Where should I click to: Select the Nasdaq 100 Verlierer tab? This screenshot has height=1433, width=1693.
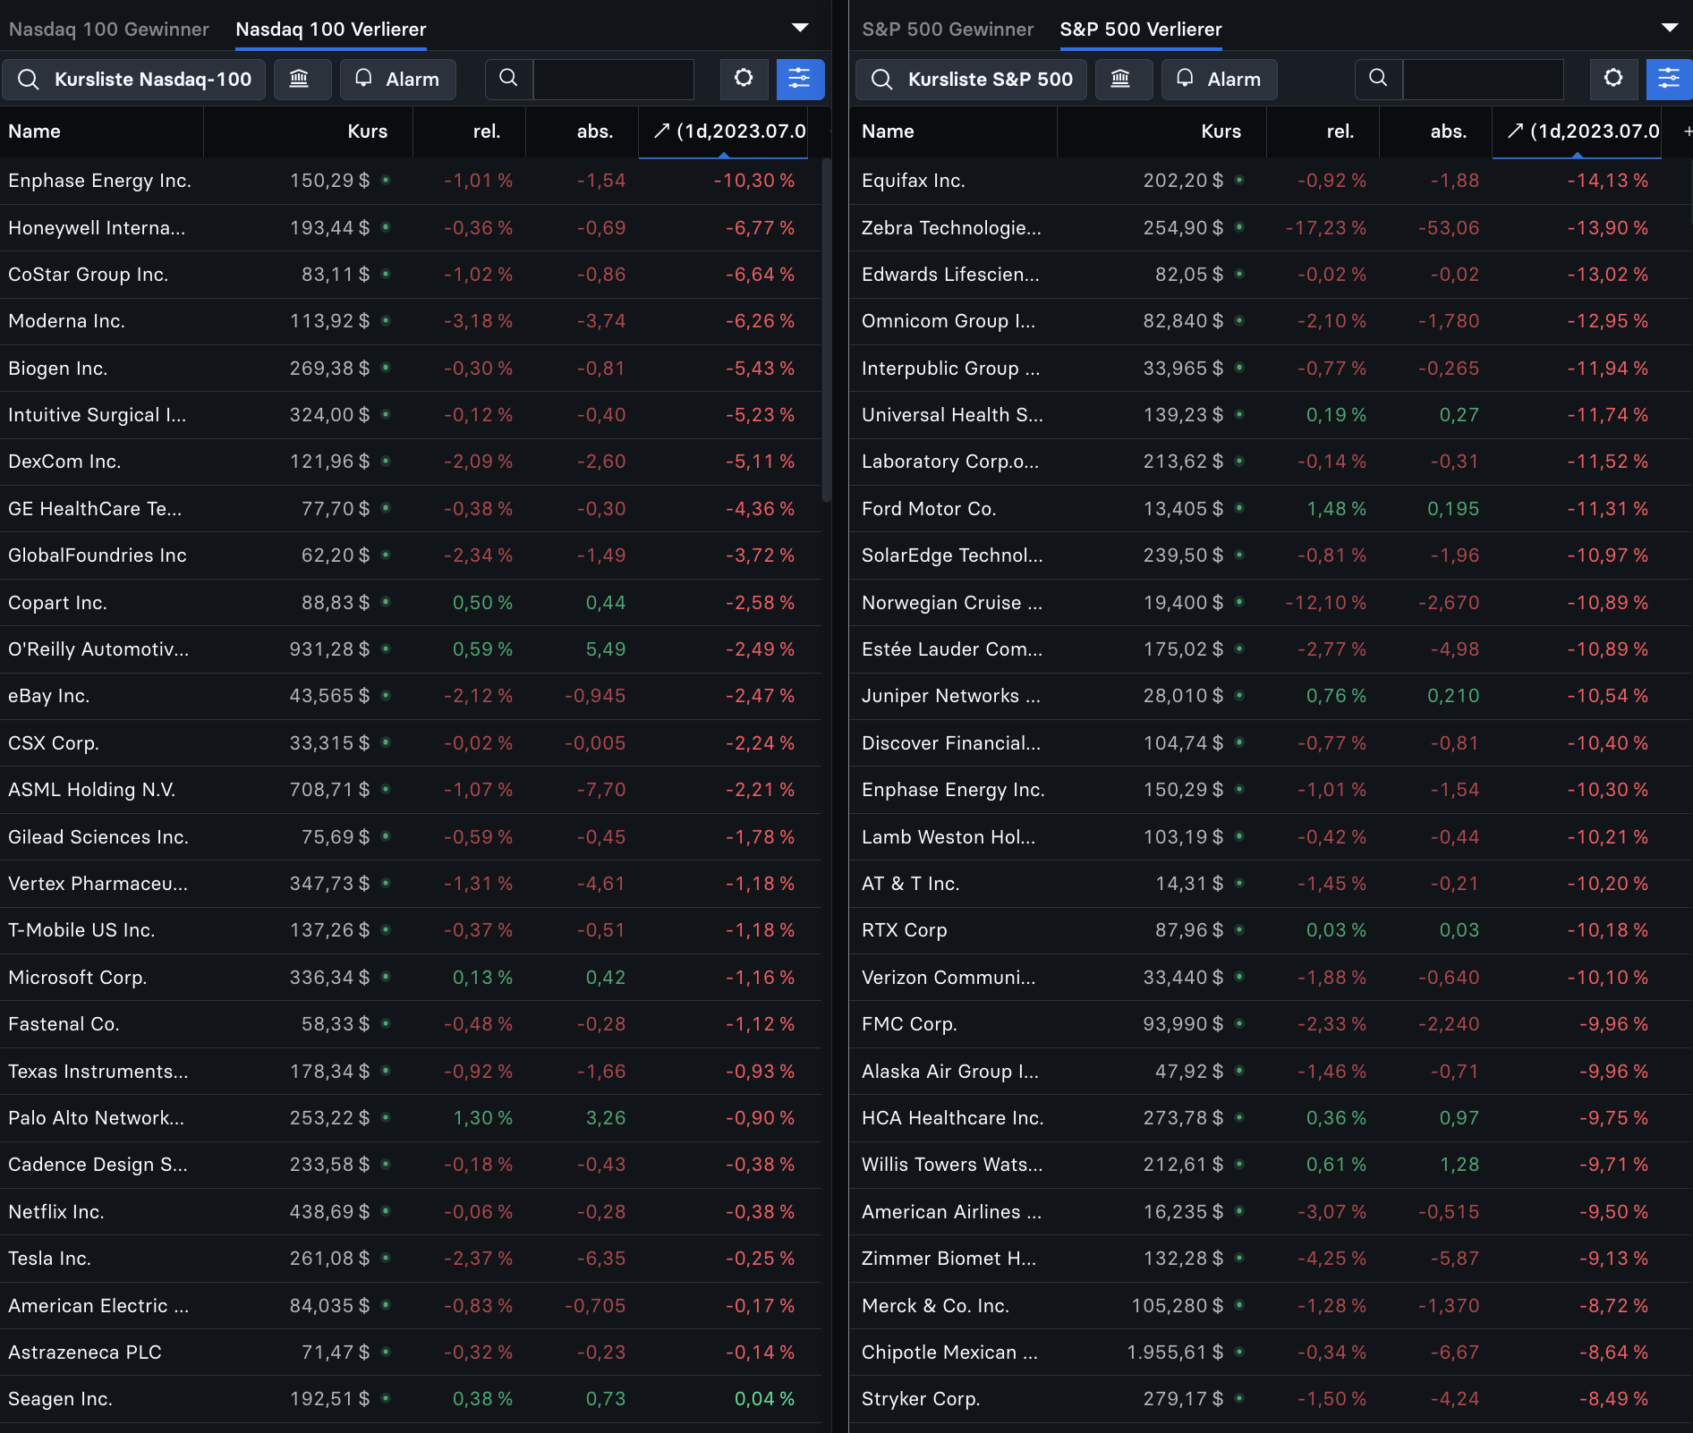330,29
